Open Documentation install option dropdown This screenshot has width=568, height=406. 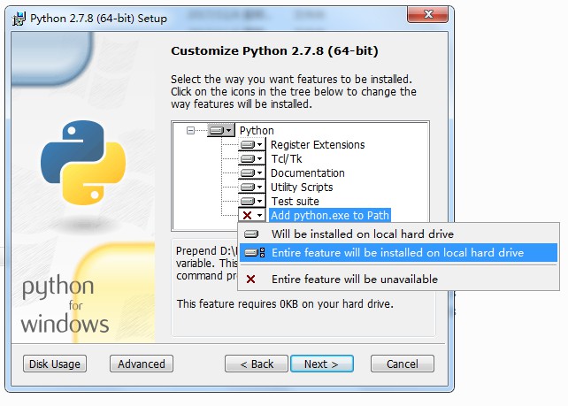click(252, 172)
